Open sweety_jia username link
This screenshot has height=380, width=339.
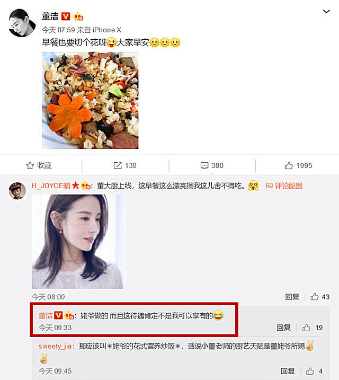tap(55, 346)
